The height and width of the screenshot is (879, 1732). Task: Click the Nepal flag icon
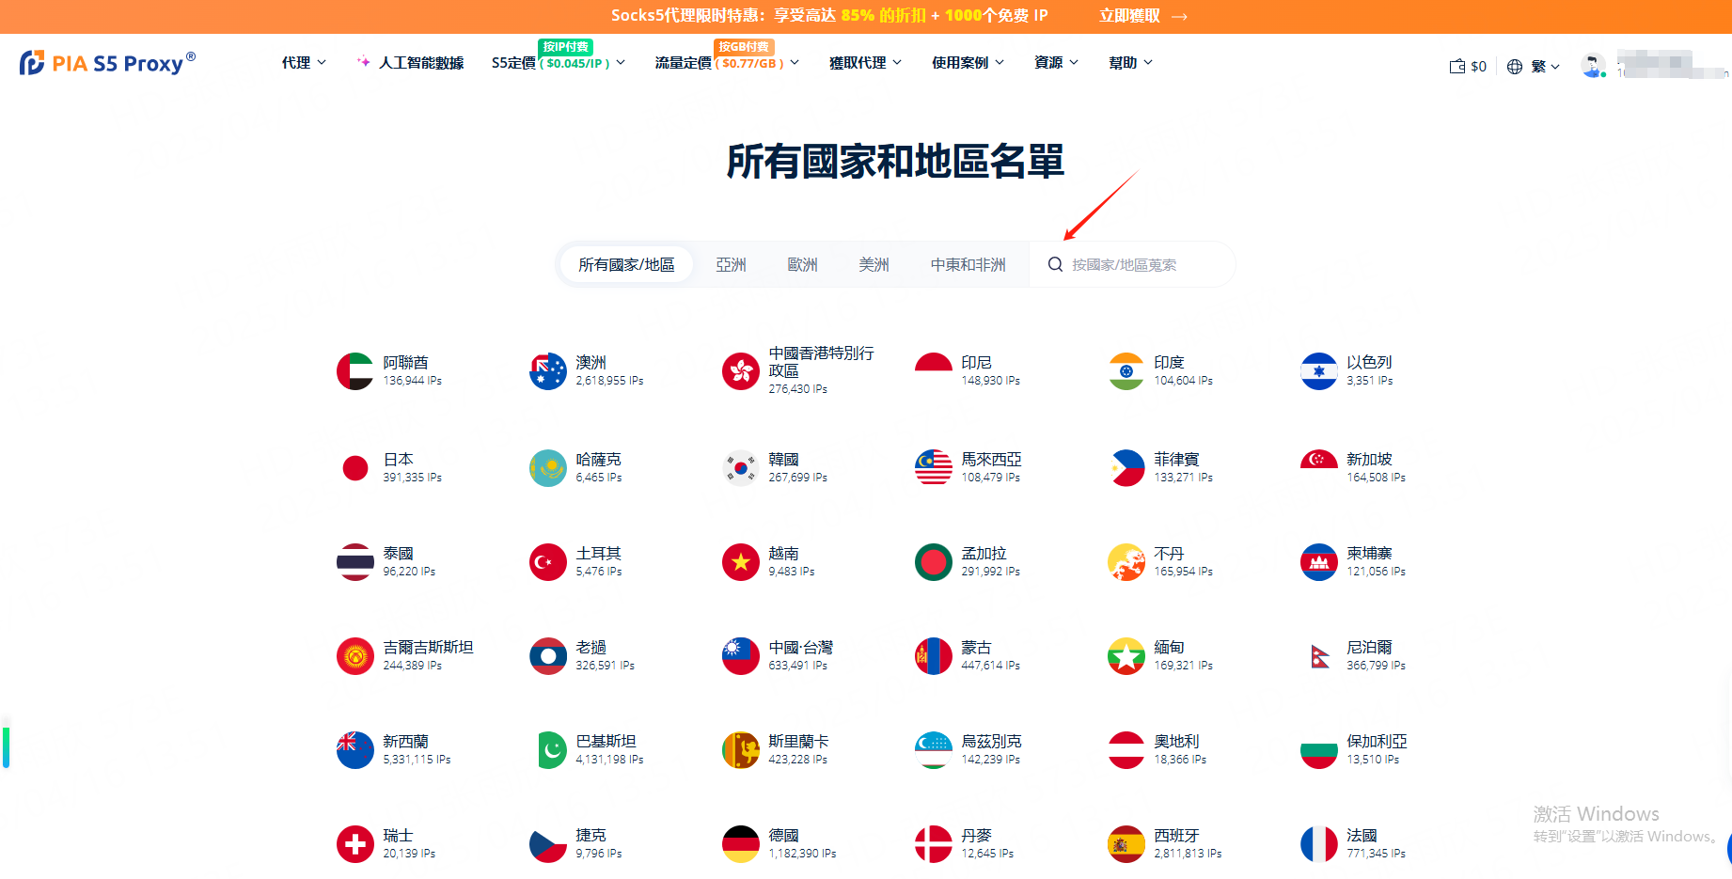point(1319,655)
